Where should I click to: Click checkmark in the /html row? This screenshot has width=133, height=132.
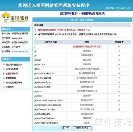119,69
